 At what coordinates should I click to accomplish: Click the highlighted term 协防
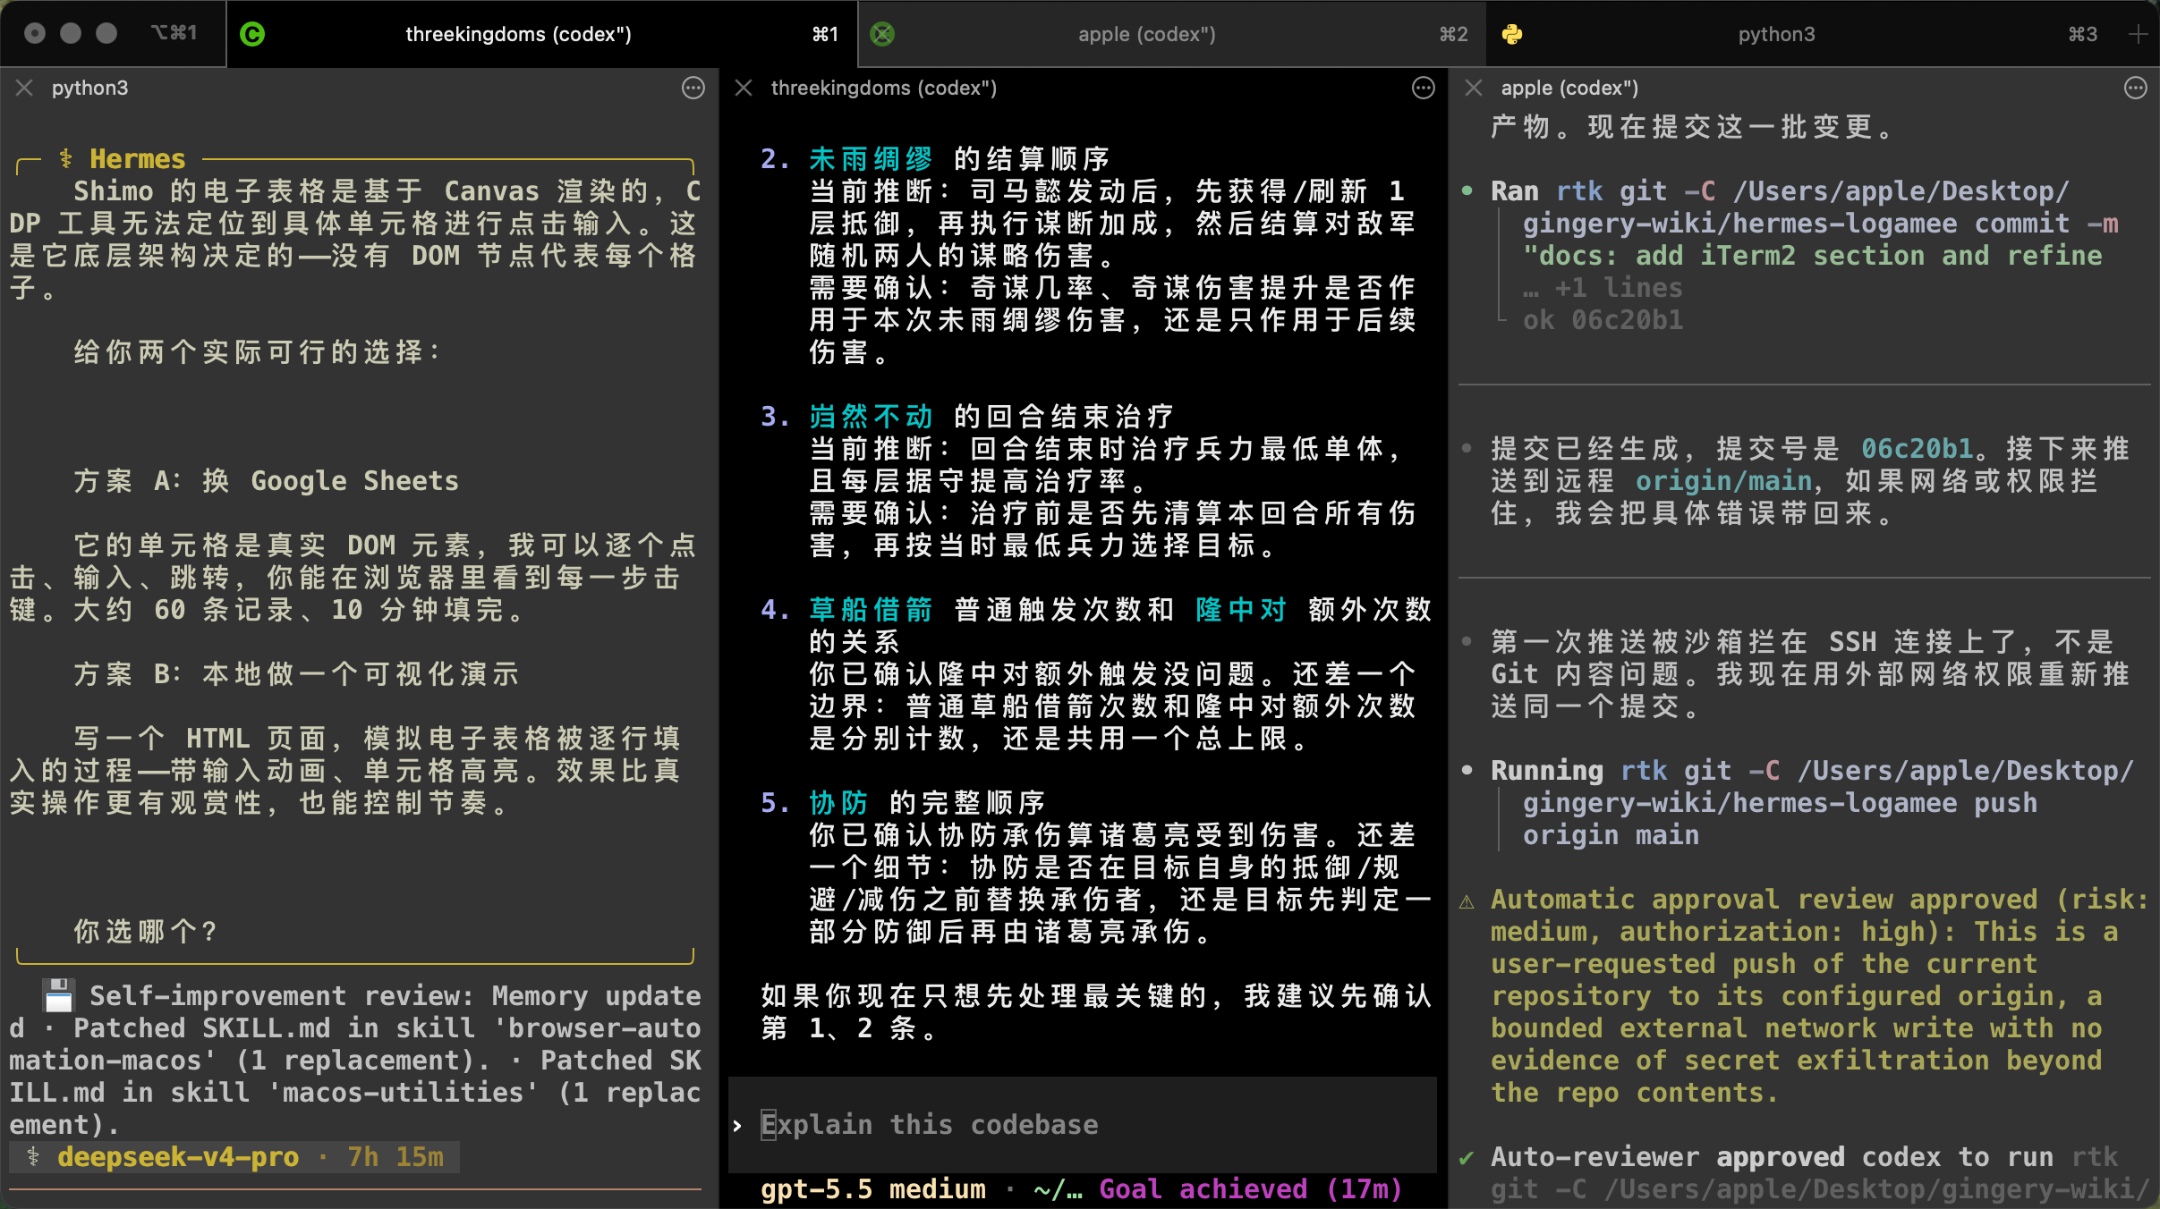[x=838, y=803]
